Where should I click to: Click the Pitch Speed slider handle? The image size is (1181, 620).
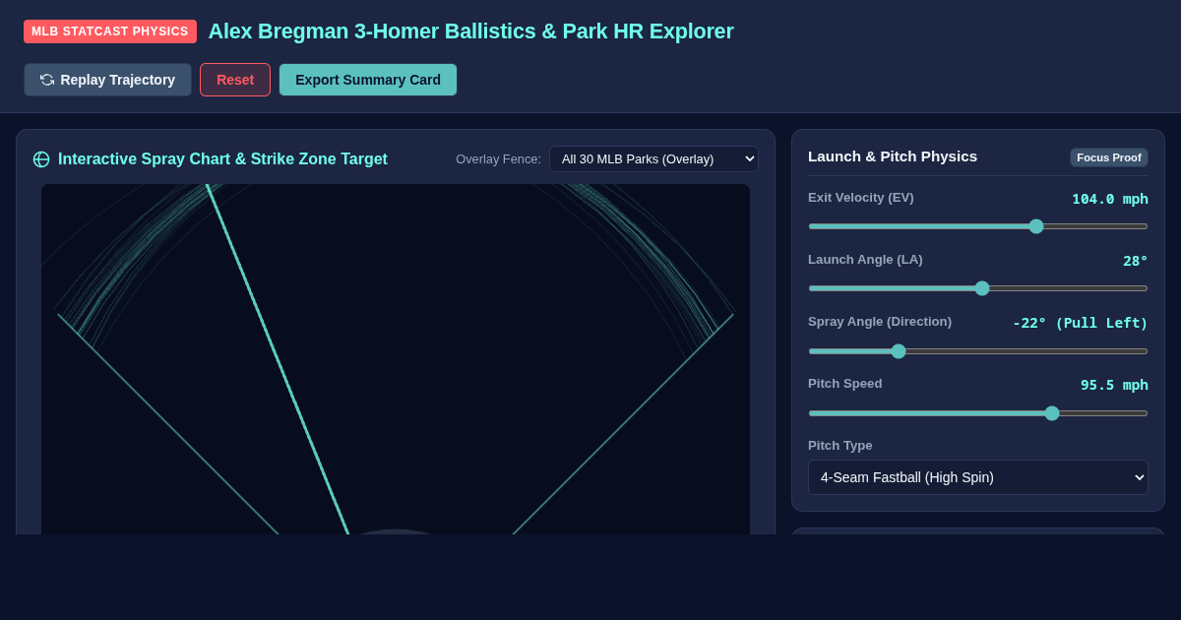pyautogui.click(x=1052, y=413)
